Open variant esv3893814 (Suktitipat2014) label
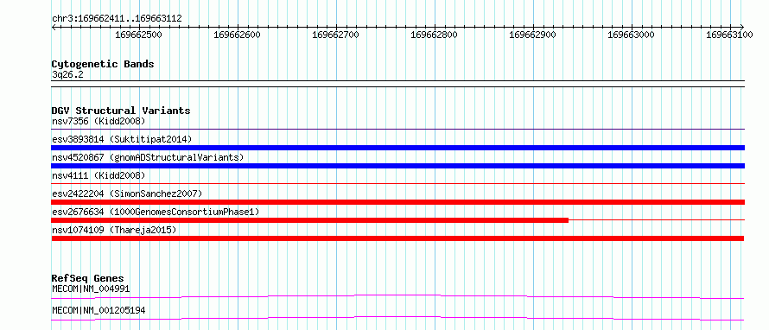The image size is (769, 330). pos(122,139)
